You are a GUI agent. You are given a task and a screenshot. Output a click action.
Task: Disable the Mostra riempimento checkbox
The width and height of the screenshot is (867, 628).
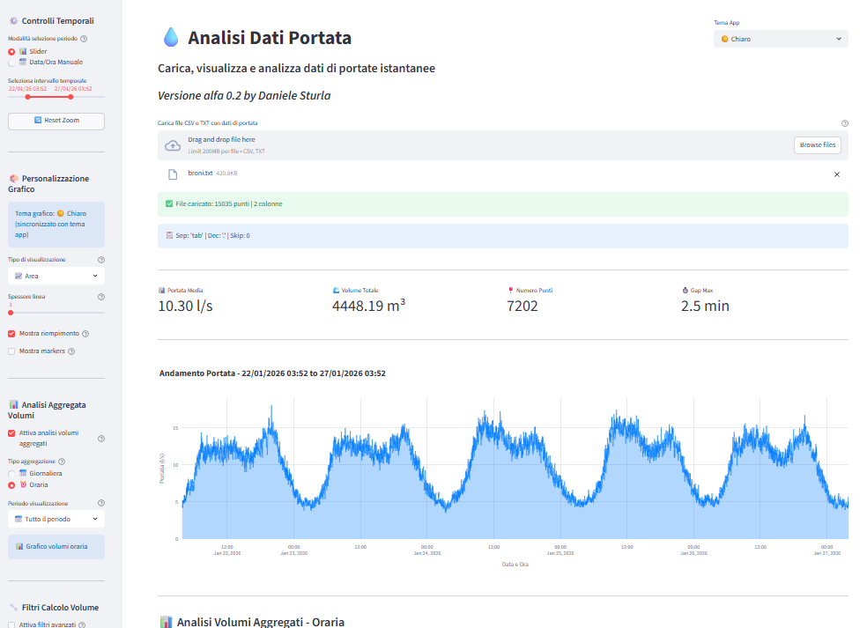[x=11, y=334]
